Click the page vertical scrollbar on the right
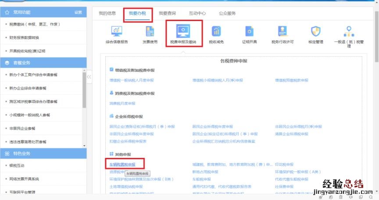 click(x=376, y=36)
